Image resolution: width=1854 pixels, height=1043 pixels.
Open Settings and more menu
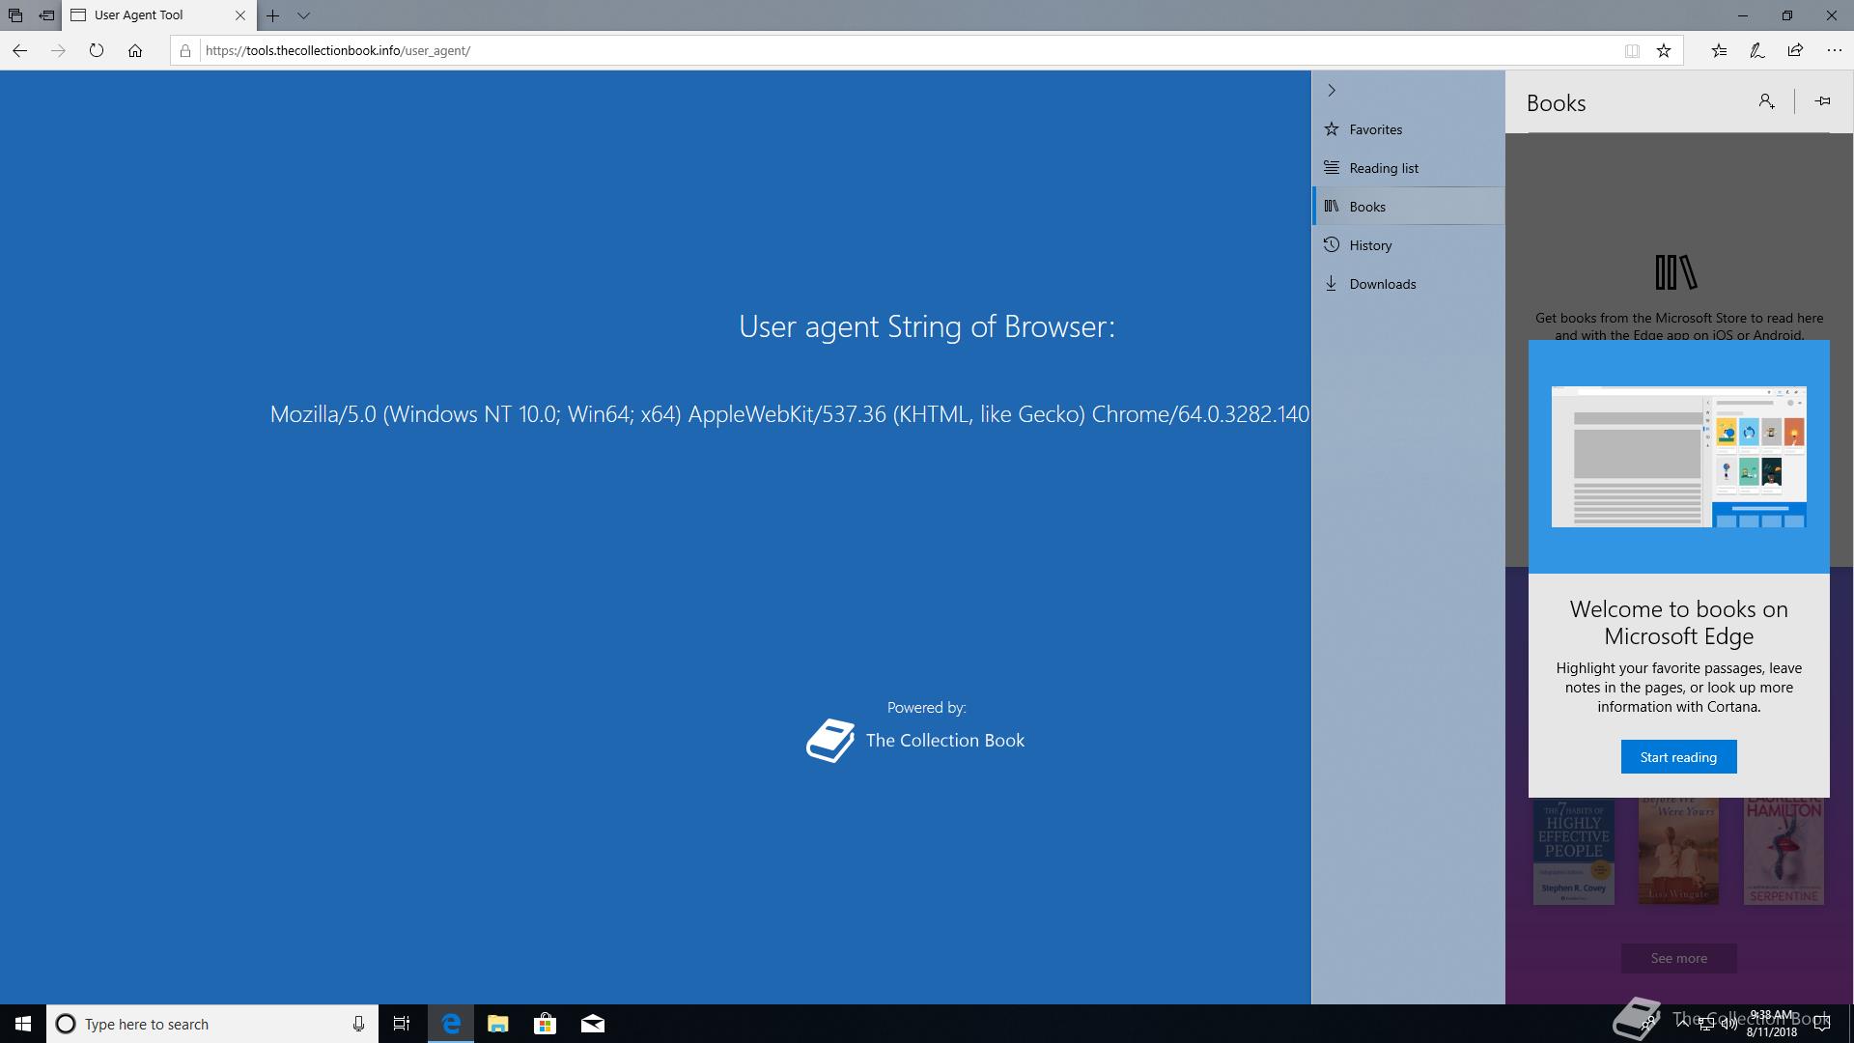click(1835, 50)
